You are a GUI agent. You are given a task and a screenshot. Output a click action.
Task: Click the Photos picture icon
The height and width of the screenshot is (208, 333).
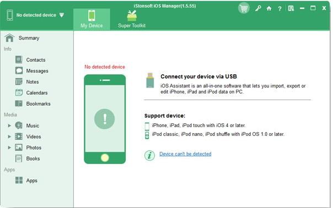tap(19, 147)
